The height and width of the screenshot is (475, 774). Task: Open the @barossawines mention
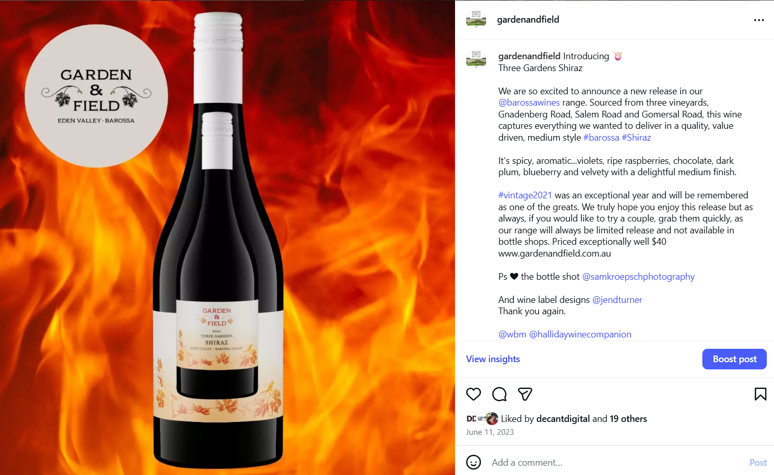(x=529, y=103)
